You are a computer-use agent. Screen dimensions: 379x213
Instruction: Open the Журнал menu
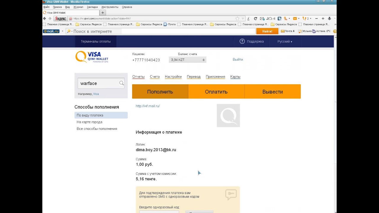tap(78, 7)
